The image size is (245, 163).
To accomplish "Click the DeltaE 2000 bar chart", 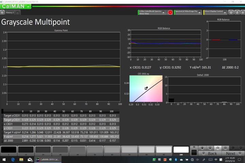I will pyautogui.click(x=204, y=90).
